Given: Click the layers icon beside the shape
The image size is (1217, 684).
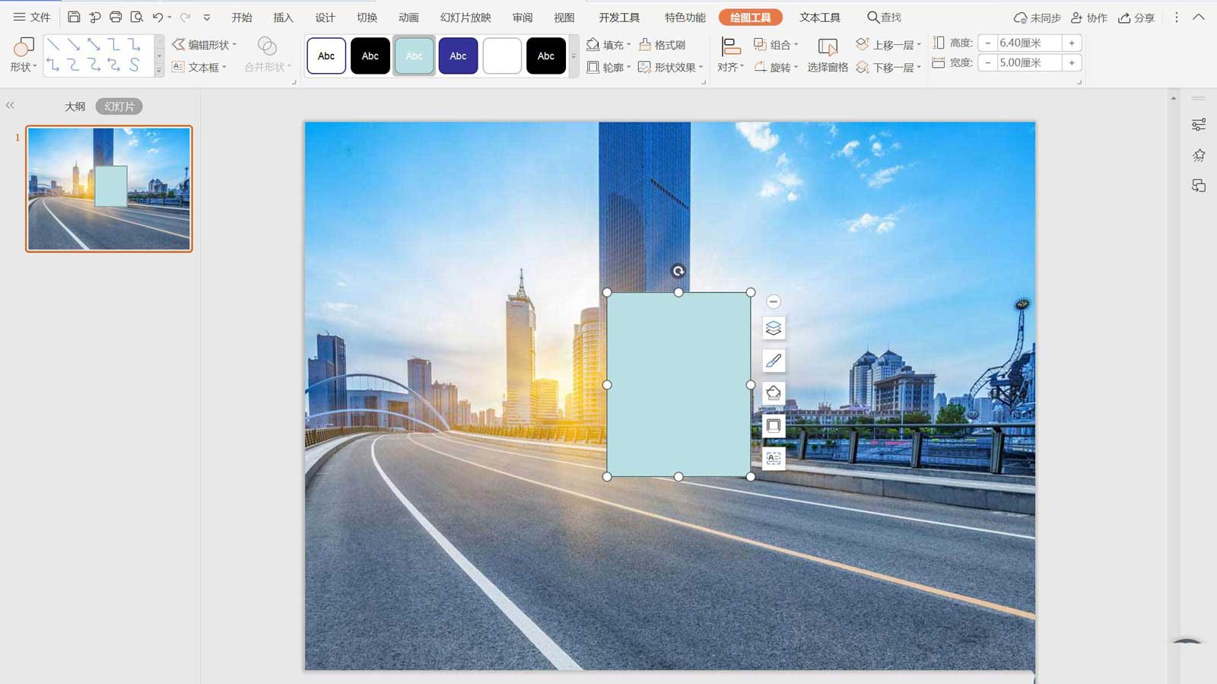Looking at the screenshot, I should tap(774, 328).
